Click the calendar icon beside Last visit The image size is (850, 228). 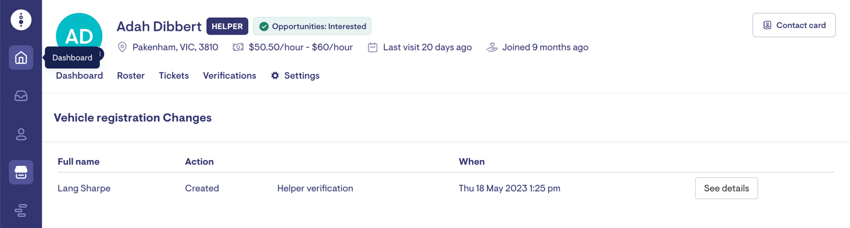373,47
